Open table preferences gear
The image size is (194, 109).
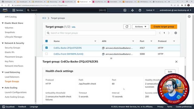(x=176, y=33)
